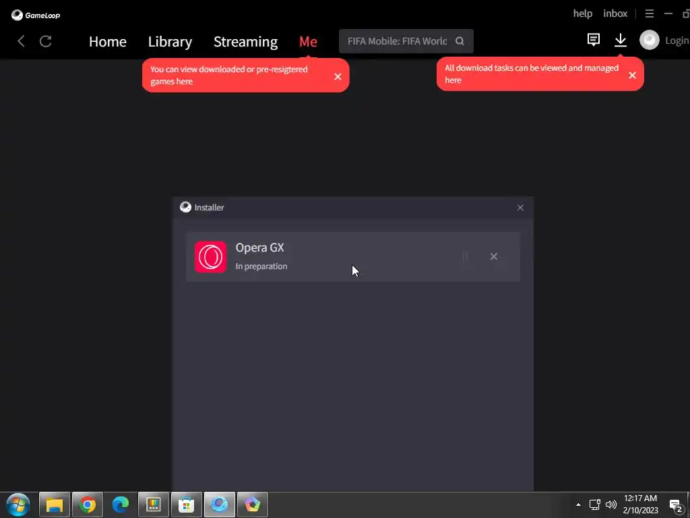Click the magnifier search icon

460,41
